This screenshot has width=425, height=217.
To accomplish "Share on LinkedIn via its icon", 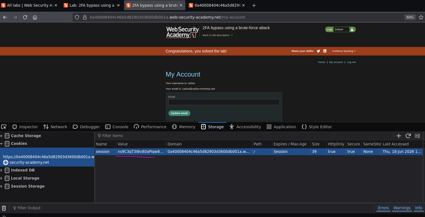I will tap(325, 51).
